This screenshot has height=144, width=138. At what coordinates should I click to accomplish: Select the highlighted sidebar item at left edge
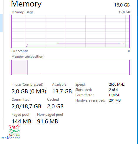[x=1, y=23]
